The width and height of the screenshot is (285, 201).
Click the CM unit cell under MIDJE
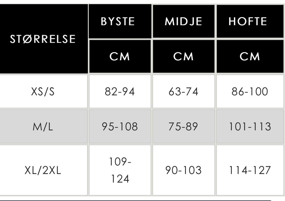click(x=183, y=56)
